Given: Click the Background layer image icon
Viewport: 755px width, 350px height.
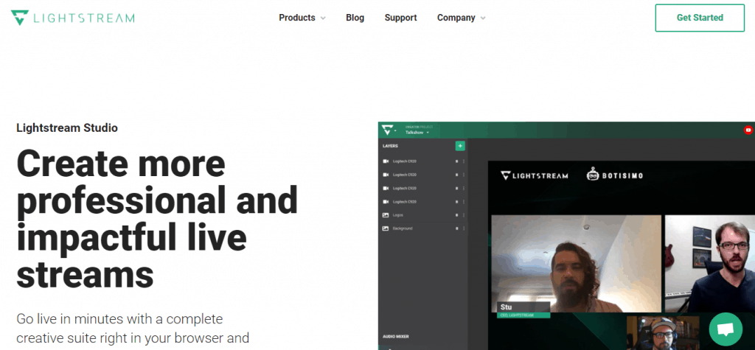Looking at the screenshot, I should (386, 228).
